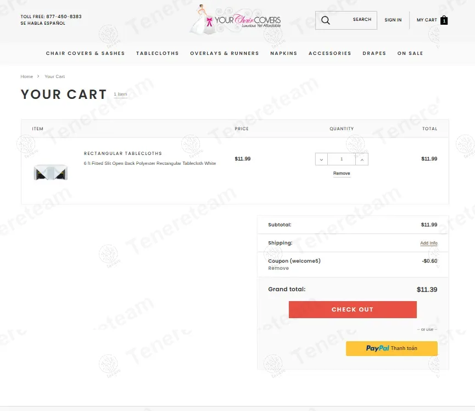Click Add Info for shipping
This screenshot has height=411, width=475.
click(x=428, y=243)
